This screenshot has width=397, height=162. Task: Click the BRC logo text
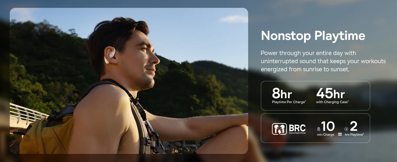pos(297,128)
